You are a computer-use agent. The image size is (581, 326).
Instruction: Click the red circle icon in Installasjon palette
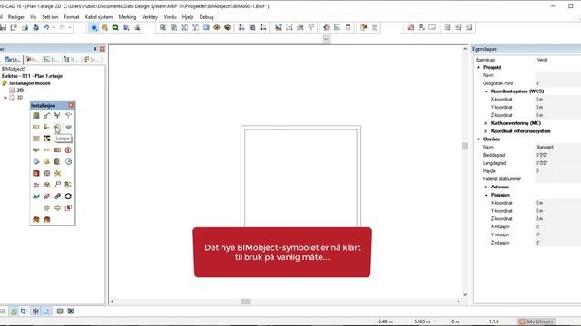(x=68, y=150)
